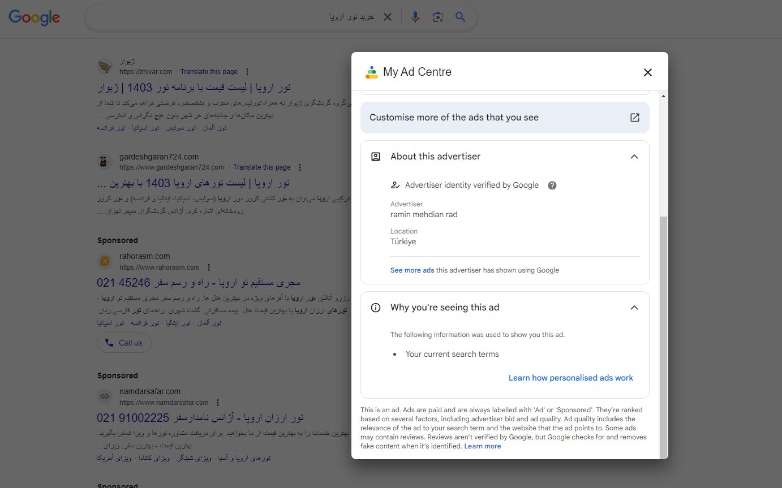Click the Call us button

pos(124,343)
